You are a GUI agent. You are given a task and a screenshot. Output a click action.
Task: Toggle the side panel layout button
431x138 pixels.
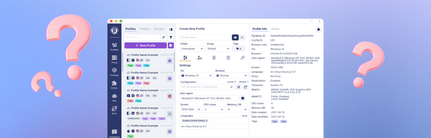(171, 29)
